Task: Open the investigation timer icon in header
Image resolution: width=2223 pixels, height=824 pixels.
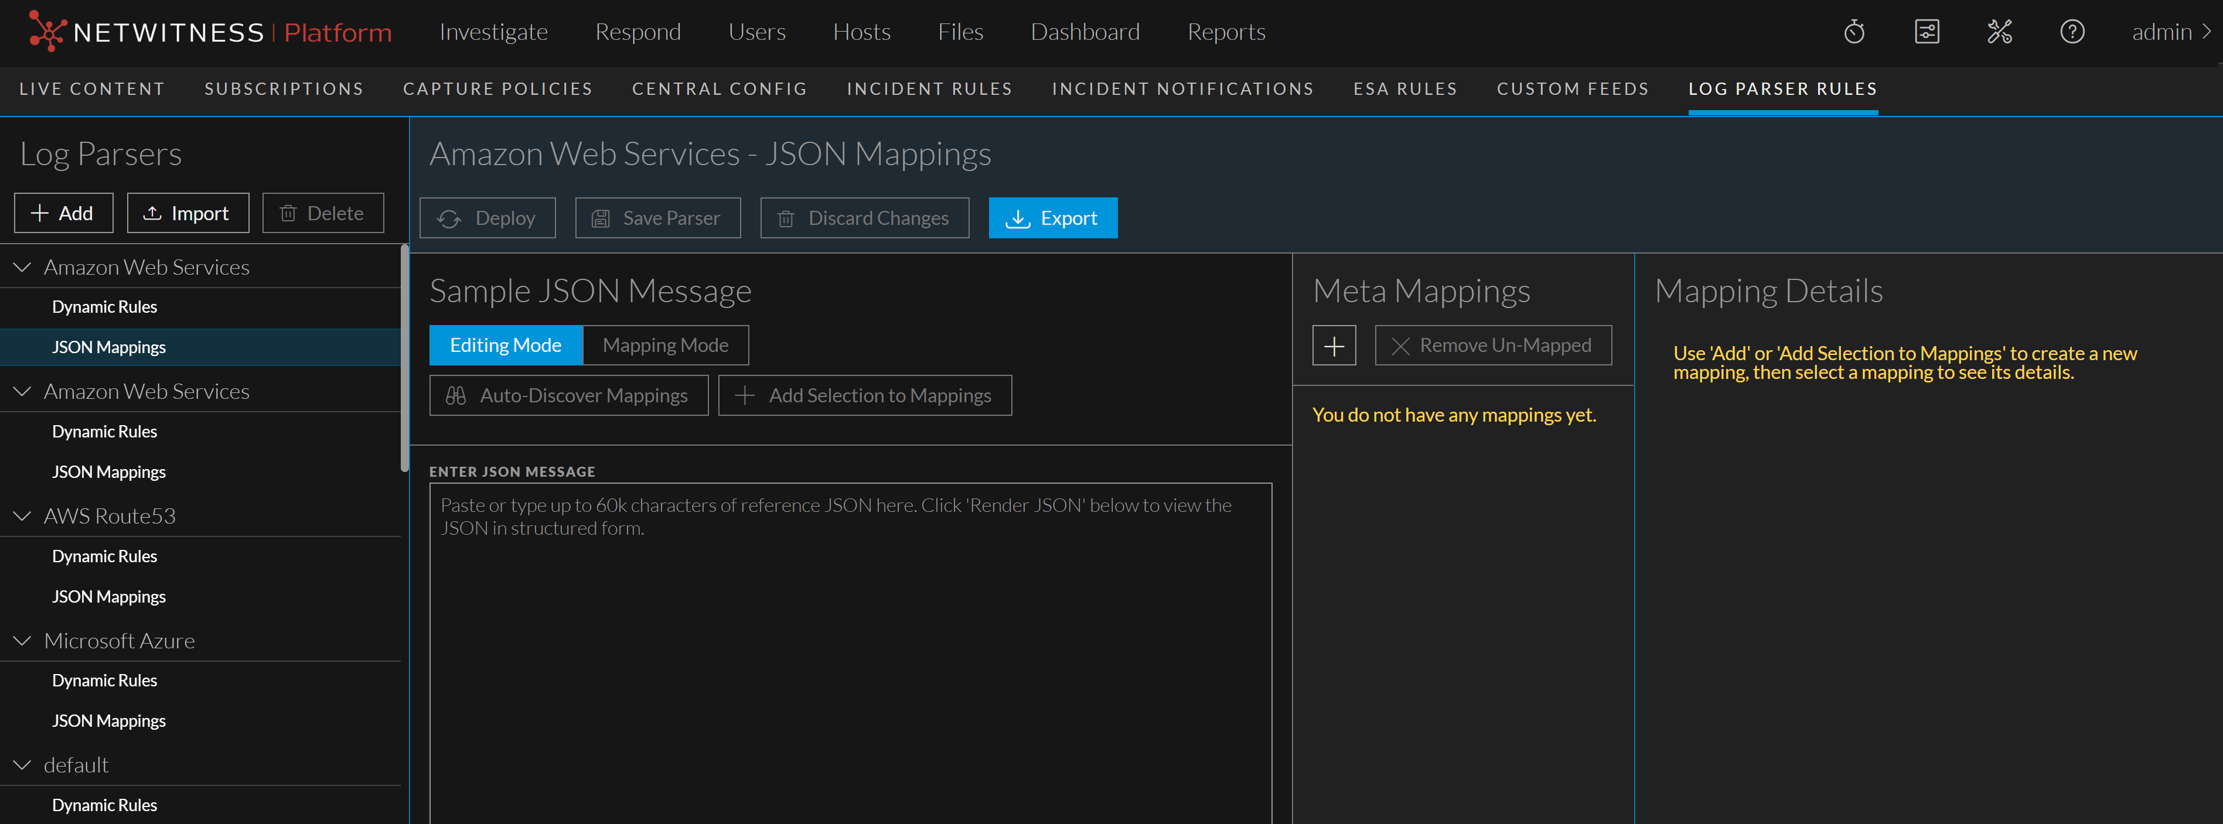Action: 1854,32
